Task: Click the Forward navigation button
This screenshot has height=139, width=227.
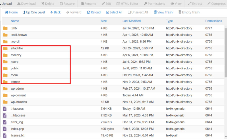Action: pyautogui.click(x=74, y=12)
